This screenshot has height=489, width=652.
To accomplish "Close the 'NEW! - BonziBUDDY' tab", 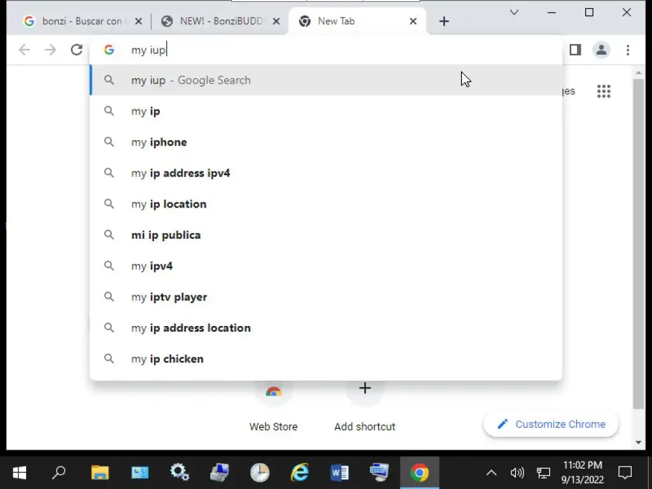I will pyautogui.click(x=276, y=21).
